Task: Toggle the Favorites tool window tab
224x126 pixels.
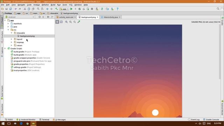Action: (x=2, y=110)
